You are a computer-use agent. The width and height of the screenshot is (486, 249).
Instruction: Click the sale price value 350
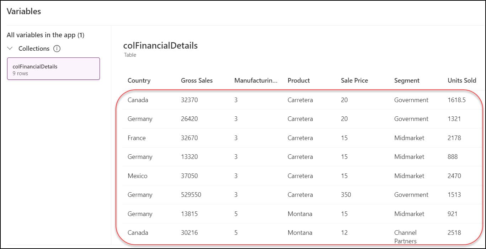pyautogui.click(x=346, y=195)
